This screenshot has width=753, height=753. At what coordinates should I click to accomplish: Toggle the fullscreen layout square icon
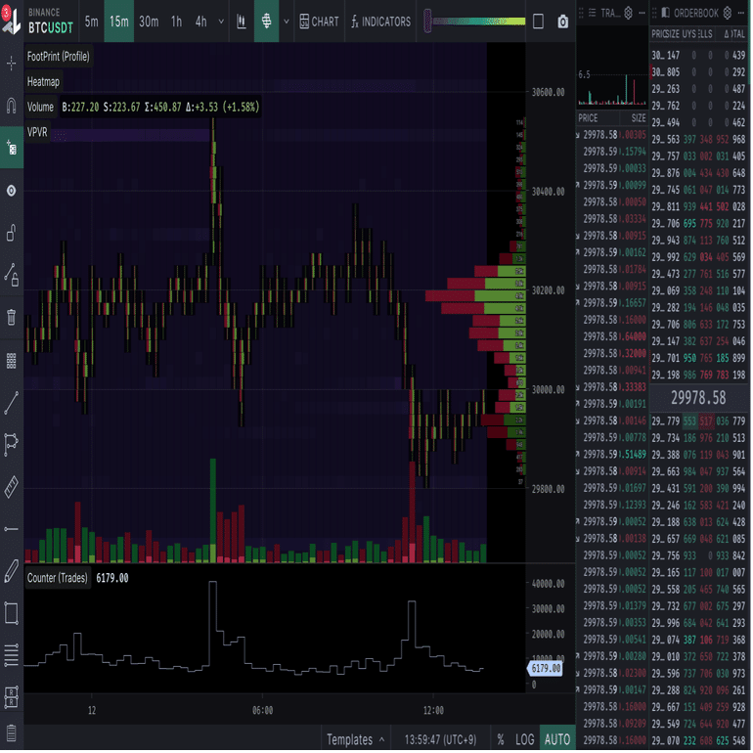(538, 22)
